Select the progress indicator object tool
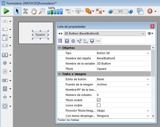The width and height of the screenshot is (160, 127). (x=5, y=80)
